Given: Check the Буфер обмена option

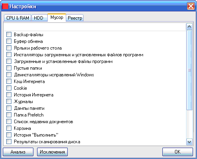Looking at the screenshot, I should pyautogui.click(x=9, y=41).
